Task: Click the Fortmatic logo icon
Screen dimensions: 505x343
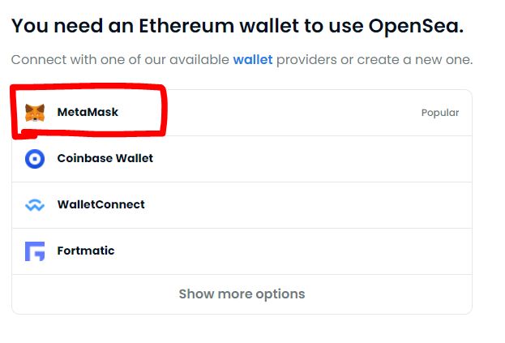Action: [35, 251]
